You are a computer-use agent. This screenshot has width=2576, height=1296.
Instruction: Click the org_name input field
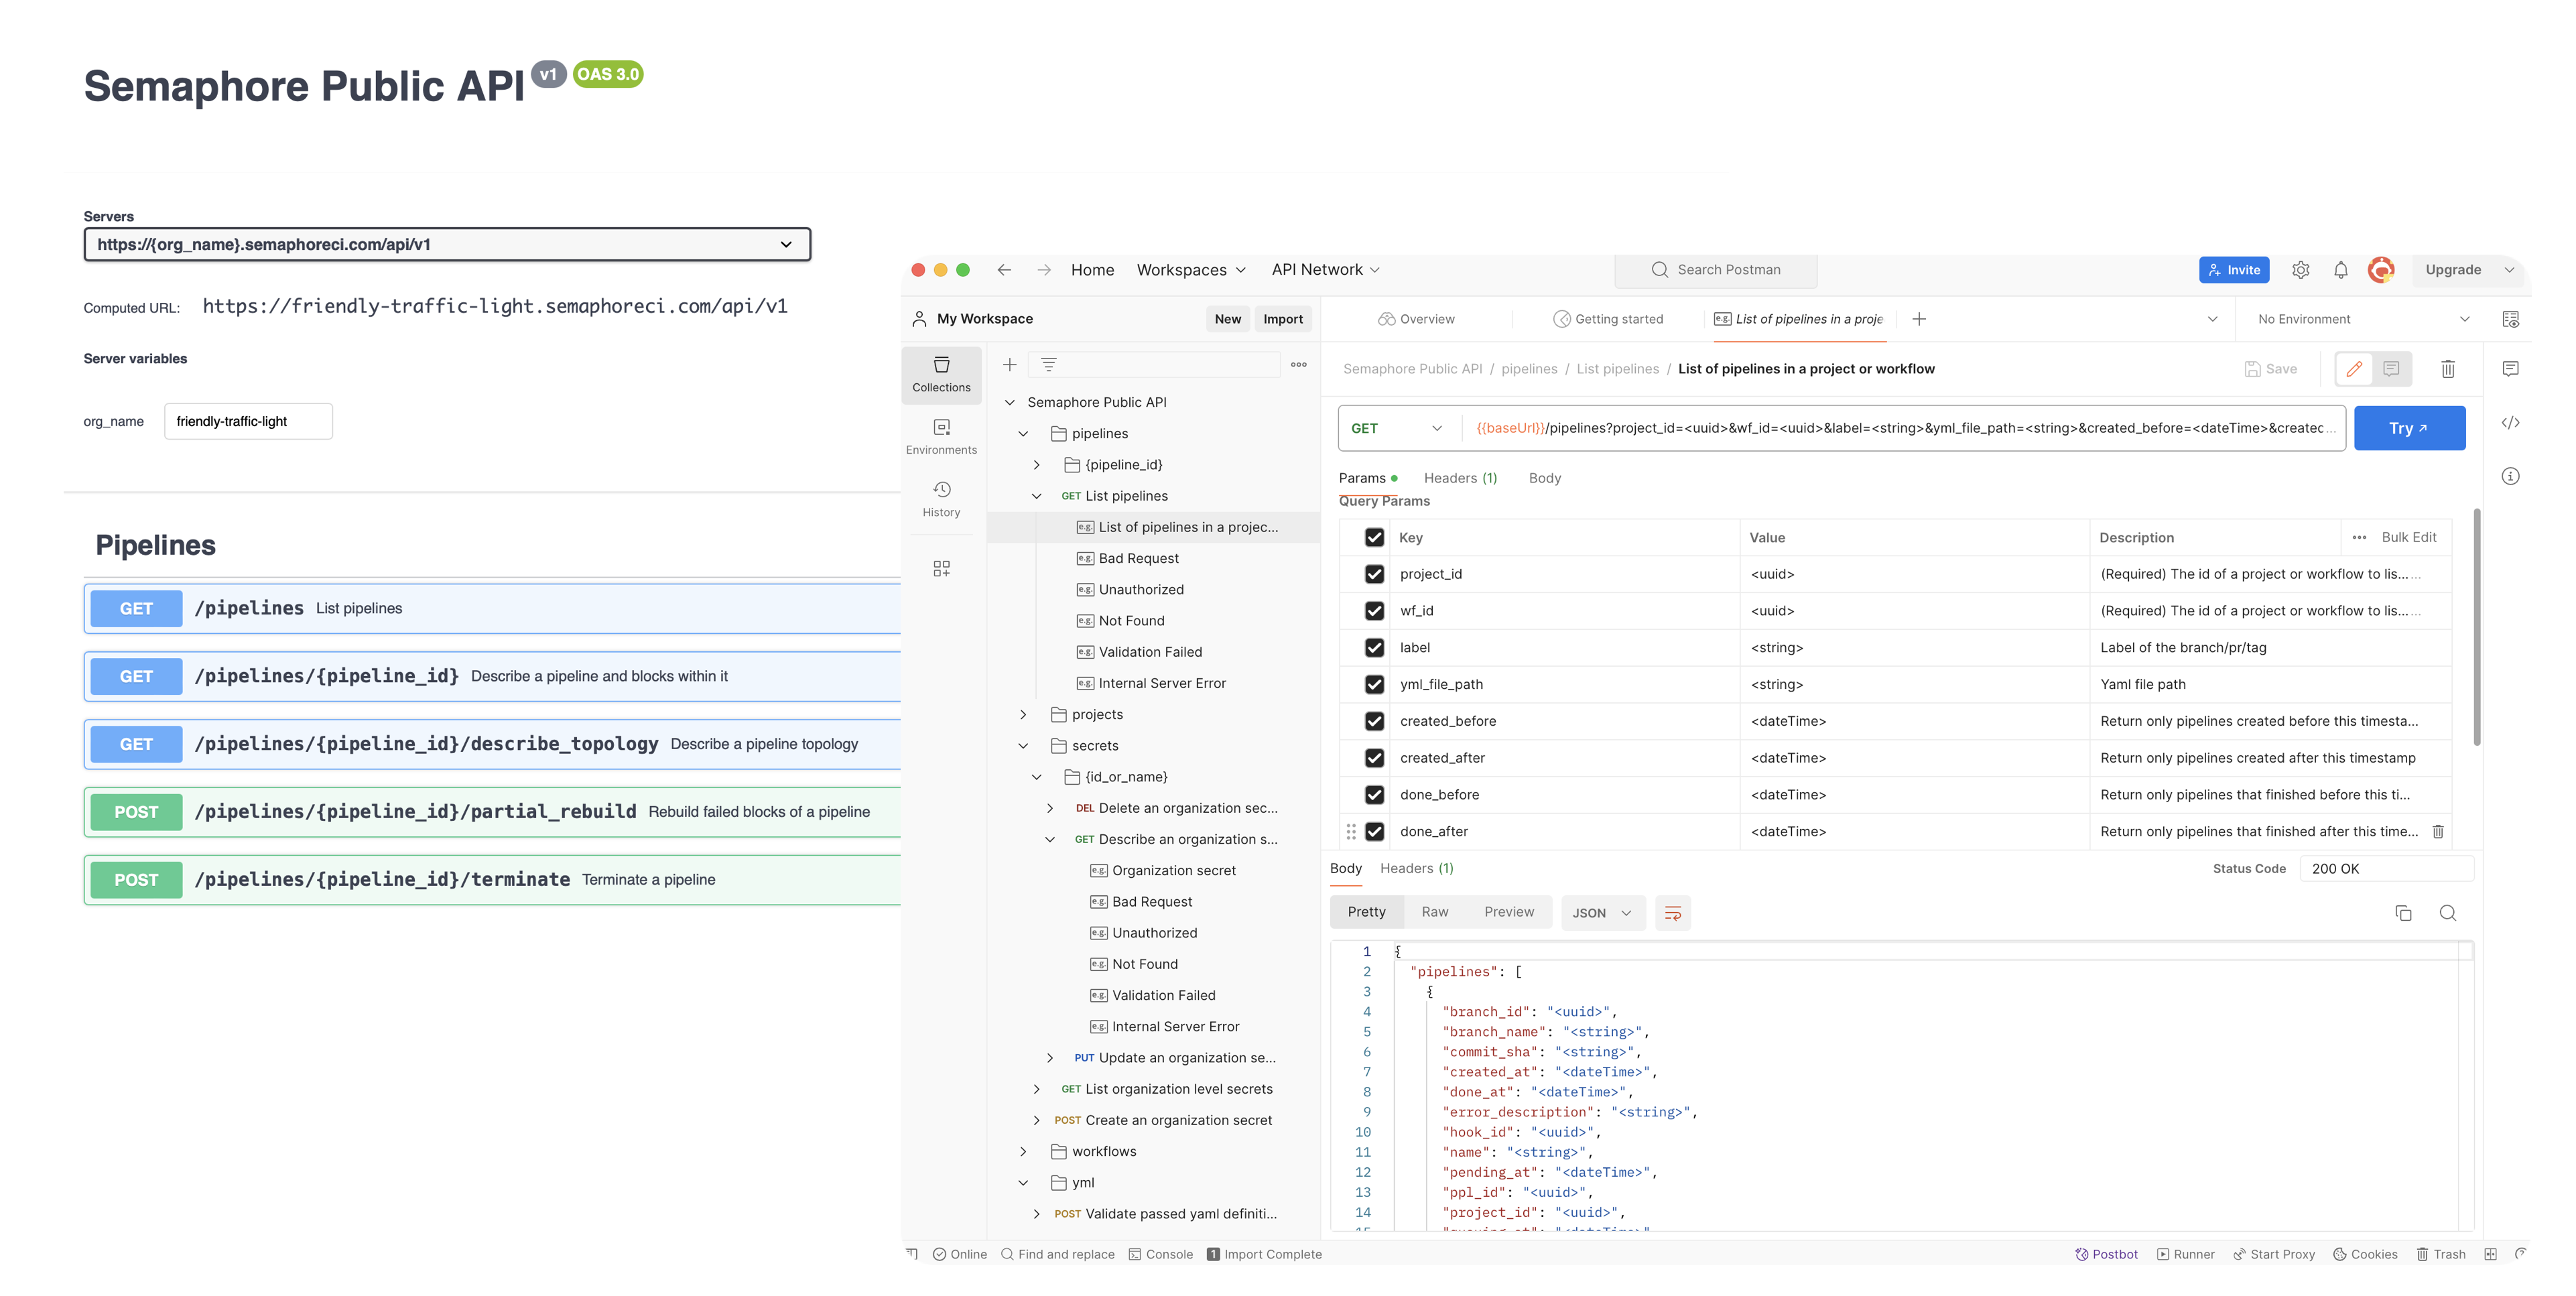coord(248,421)
